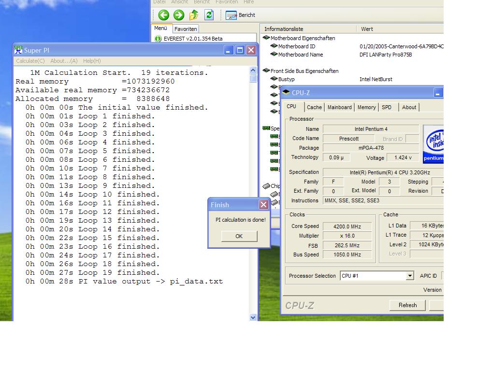
Task: Click the Bus Speed 1050.0 MHz value
Action: (x=347, y=255)
